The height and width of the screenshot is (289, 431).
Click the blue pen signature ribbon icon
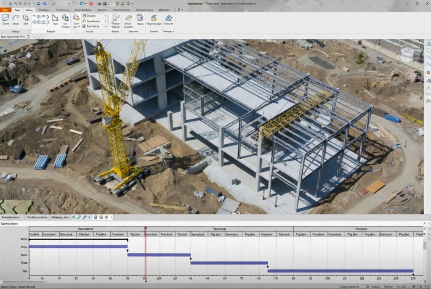point(168,18)
